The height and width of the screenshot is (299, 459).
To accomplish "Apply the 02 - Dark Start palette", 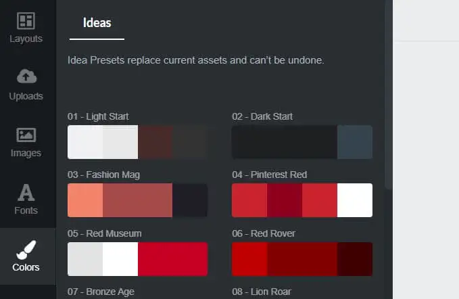I will click(302, 142).
